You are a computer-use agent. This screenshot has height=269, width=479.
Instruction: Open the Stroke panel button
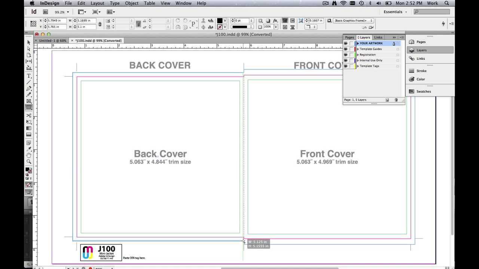tap(421, 71)
